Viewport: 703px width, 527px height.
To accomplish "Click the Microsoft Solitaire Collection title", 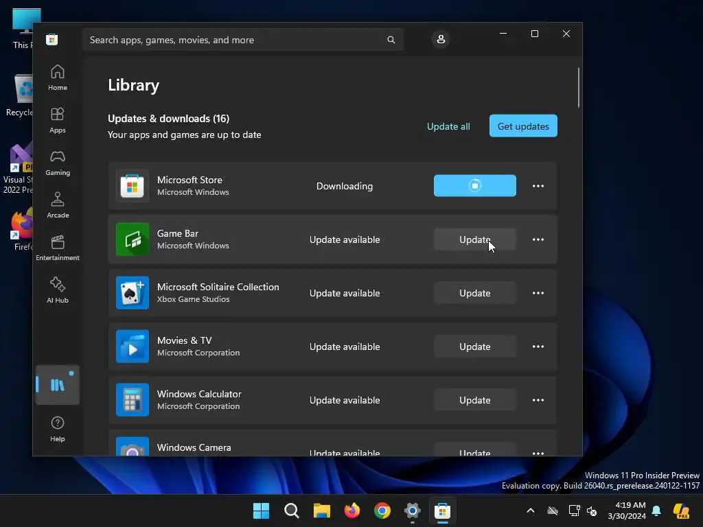I will (x=218, y=287).
